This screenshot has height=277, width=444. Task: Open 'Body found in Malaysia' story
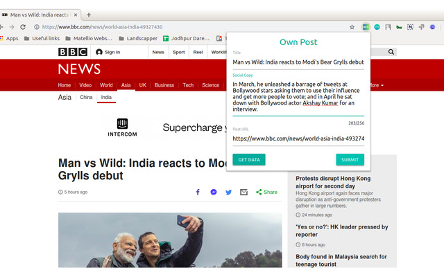341,260
